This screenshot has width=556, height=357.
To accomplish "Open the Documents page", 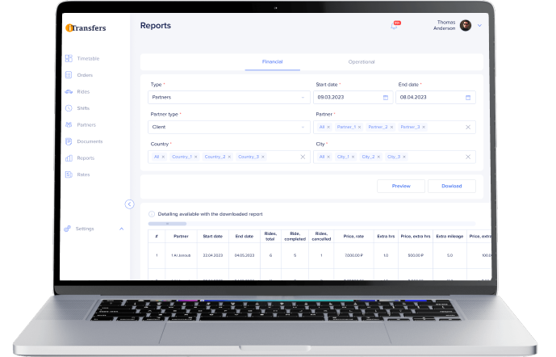I will [x=89, y=141].
